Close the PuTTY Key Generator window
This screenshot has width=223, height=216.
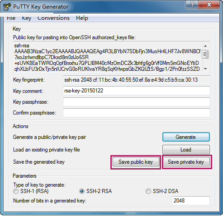click(x=209, y=5)
